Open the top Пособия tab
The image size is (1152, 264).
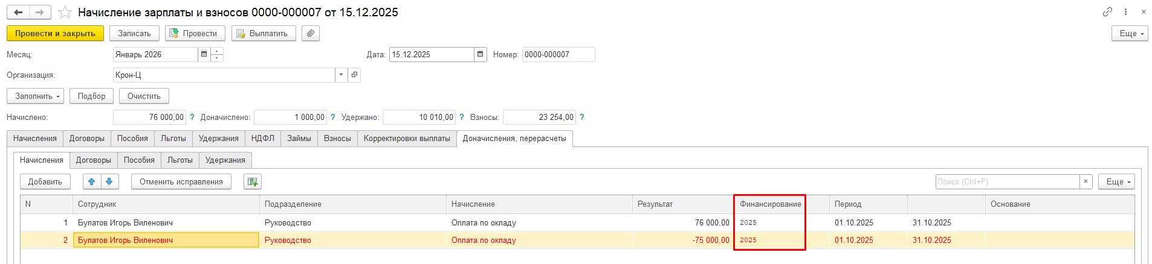(x=132, y=139)
